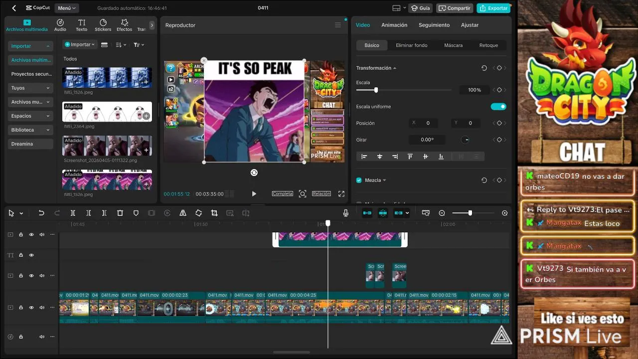Open the Stickers panel
Screen dimensions: 638x359
point(103,25)
